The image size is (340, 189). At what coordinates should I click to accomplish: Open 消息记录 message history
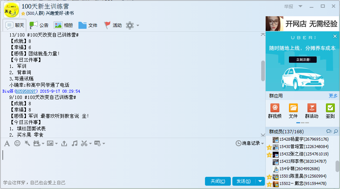tap(248, 143)
